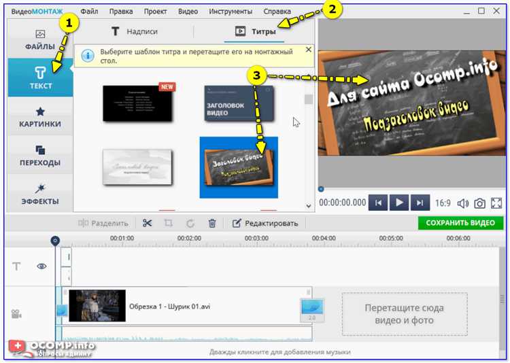Viewport: 510px width, 363px height.
Task: Open the Инструменты menu
Action: pos(231,12)
